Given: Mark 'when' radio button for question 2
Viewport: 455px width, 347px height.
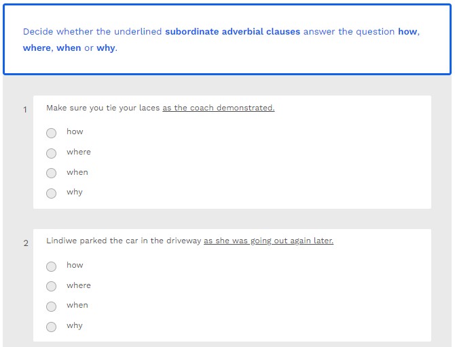Looking at the screenshot, I should click(52, 306).
